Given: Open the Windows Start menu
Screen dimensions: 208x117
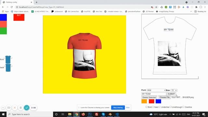Looking at the screenshot, I should point(3,114).
